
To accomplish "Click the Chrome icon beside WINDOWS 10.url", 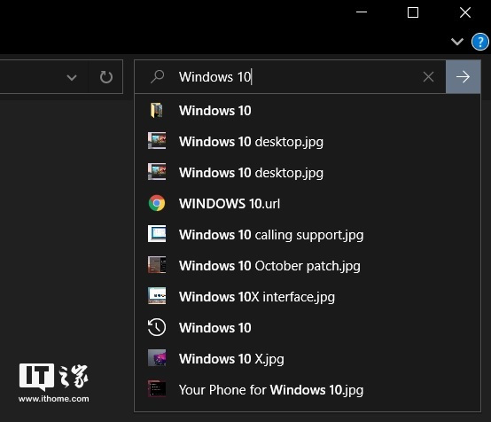I will coord(157,203).
